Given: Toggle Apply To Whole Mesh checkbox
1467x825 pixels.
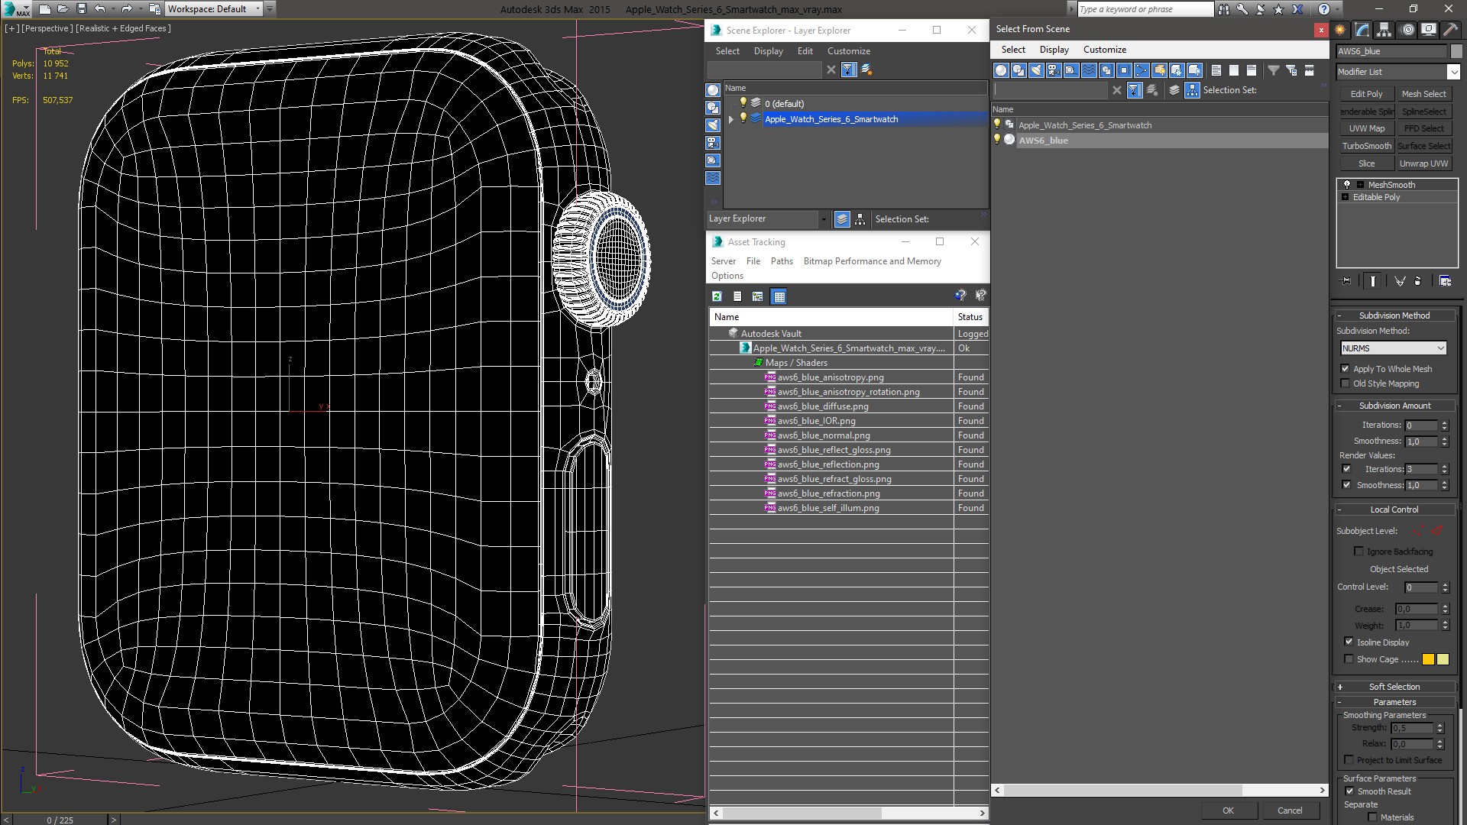Looking at the screenshot, I should click(x=1346, y=369).
